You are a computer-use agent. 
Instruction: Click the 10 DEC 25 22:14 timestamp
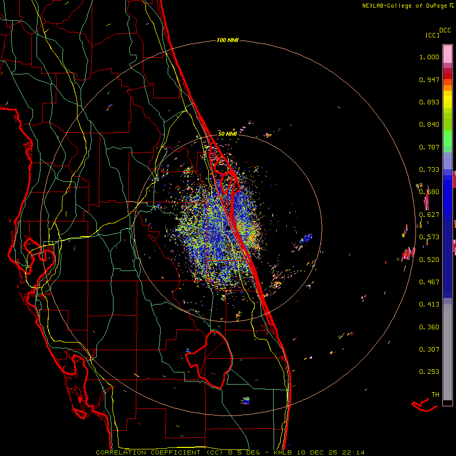[331, 452]
